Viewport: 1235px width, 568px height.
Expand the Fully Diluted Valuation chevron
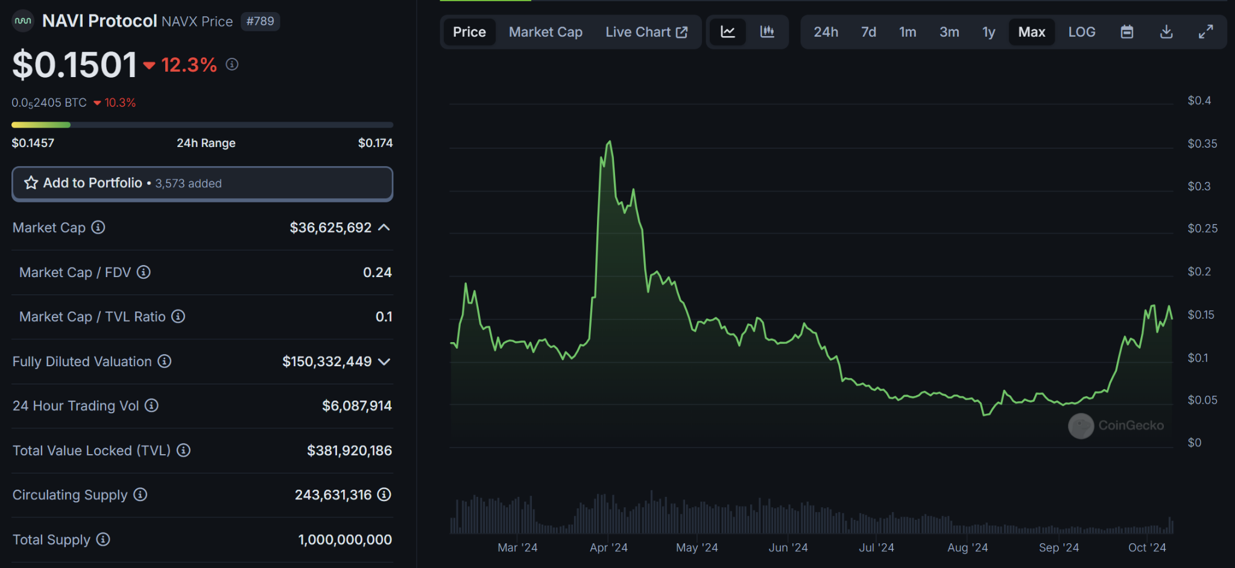tap(384, 361)
